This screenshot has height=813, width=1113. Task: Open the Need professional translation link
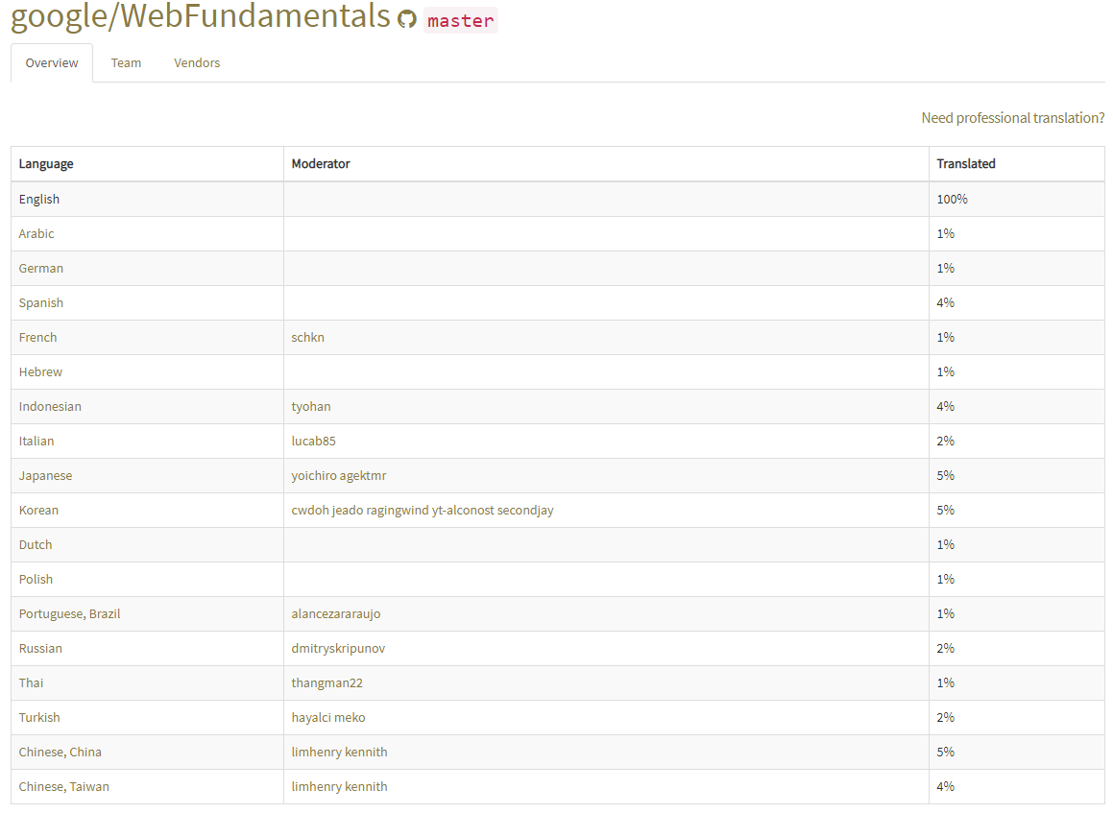1012,118
